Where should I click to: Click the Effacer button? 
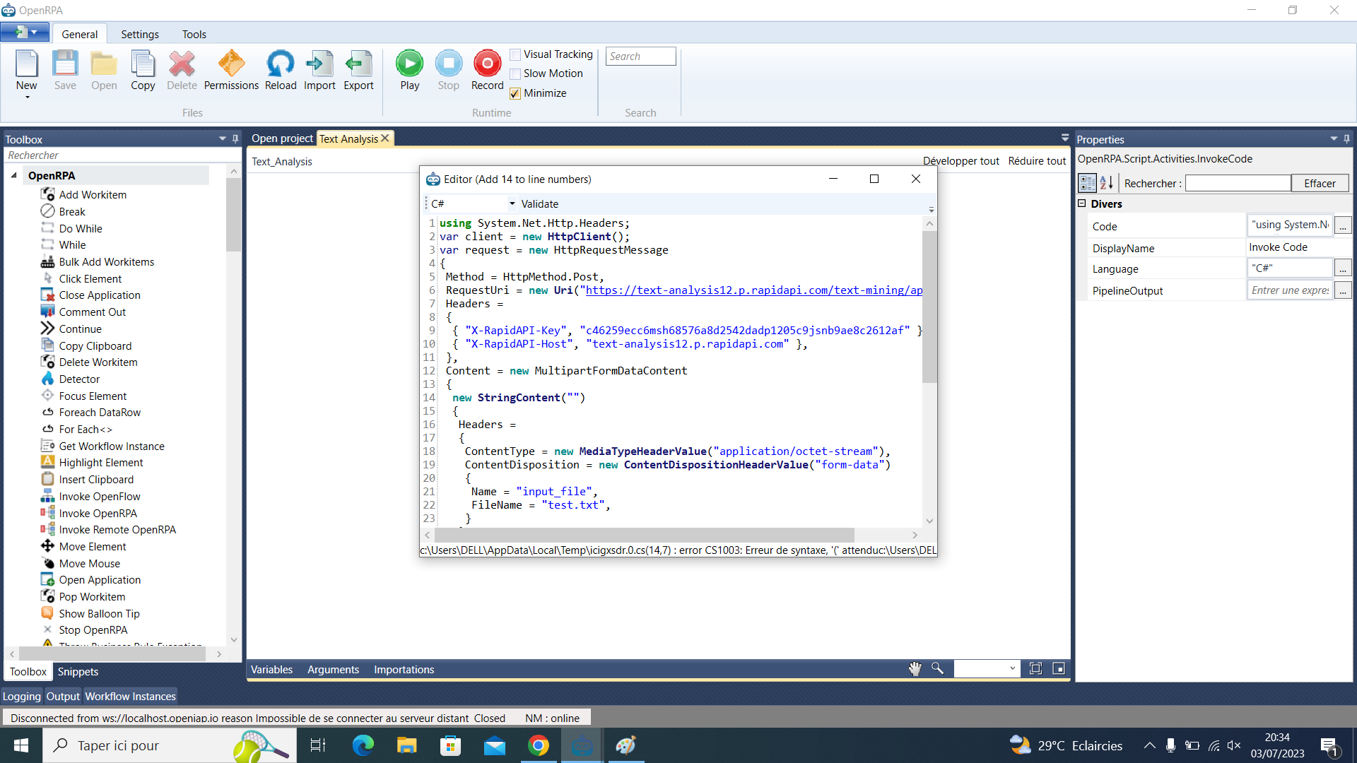(x=1320, y=183)
